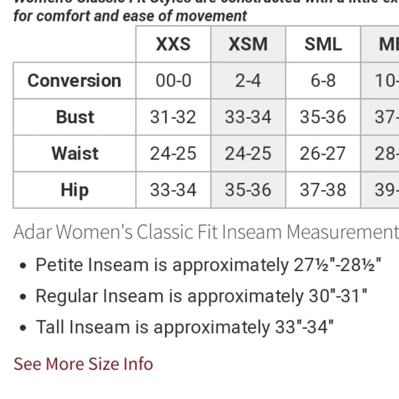Click the Bust row label

coord(74,117)
